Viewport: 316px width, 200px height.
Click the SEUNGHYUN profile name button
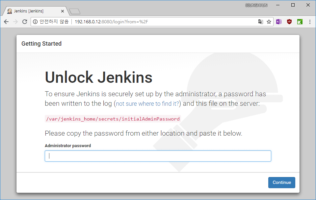(x=256, y=5)
